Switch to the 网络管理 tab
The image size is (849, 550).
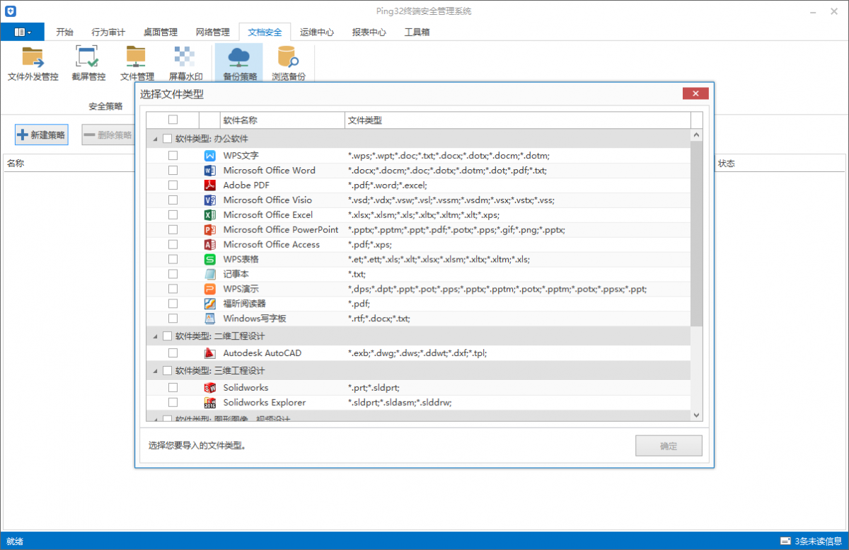coord(212,32)
